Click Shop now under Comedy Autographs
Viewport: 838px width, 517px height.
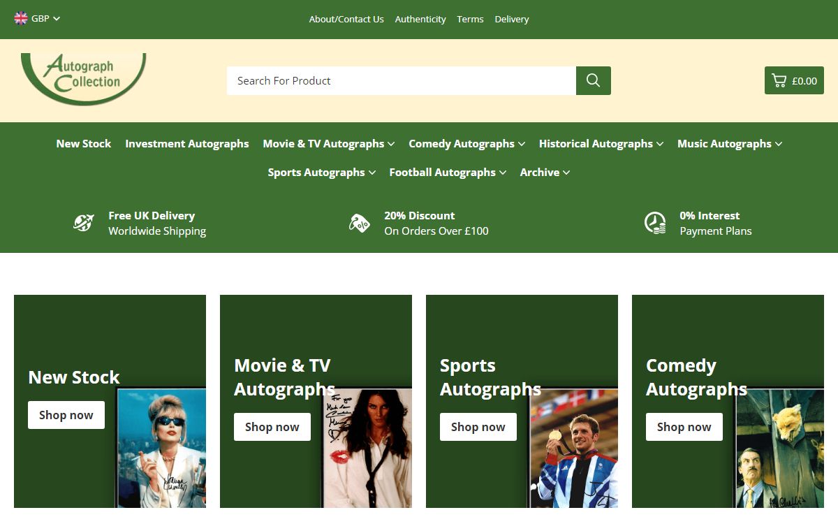click(x=684, y=427)
